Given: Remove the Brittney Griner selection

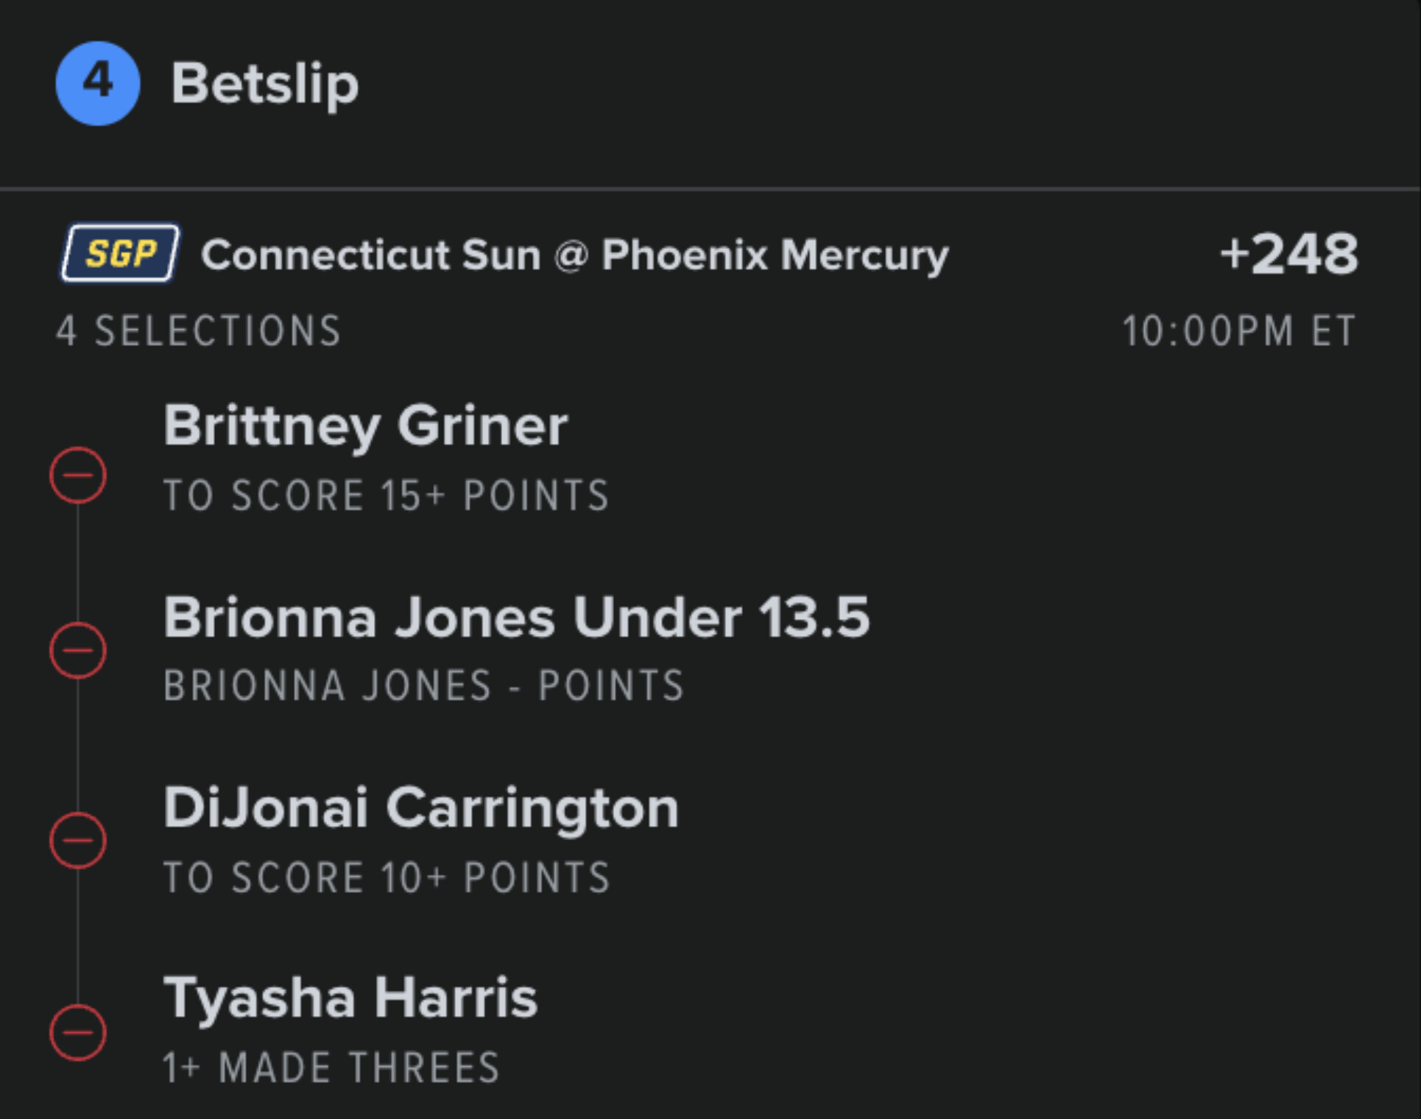Looking at the screenshot, I should tap(78, 476).
